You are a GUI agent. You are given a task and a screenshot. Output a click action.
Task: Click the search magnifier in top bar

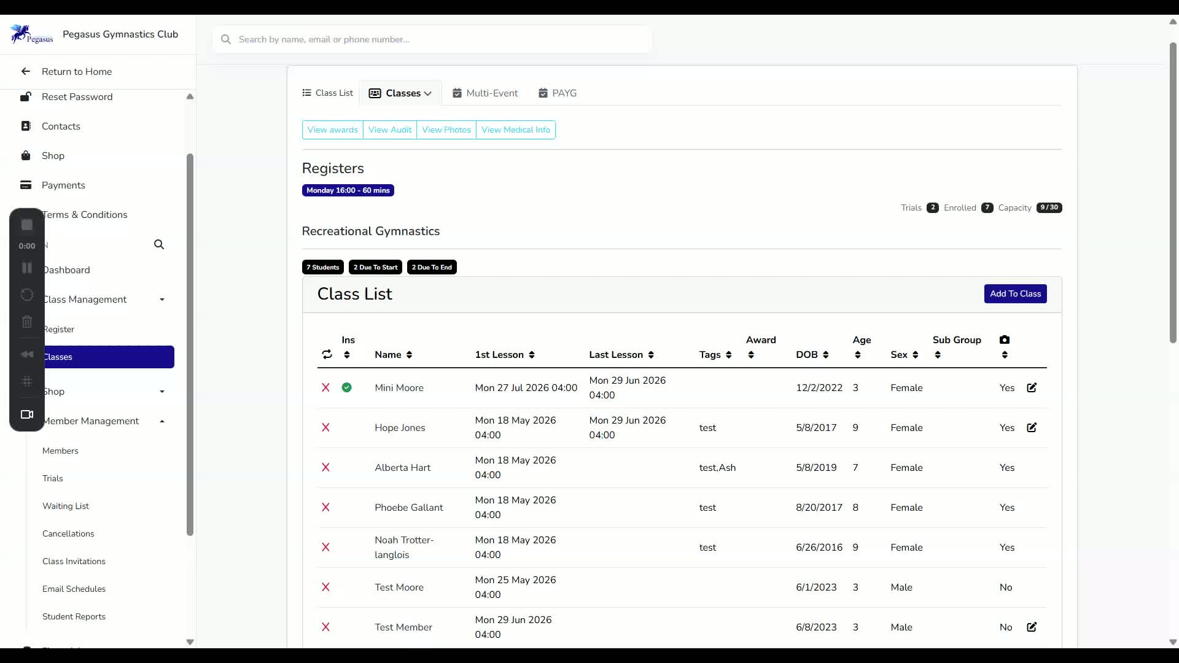[x=226, y=39]
